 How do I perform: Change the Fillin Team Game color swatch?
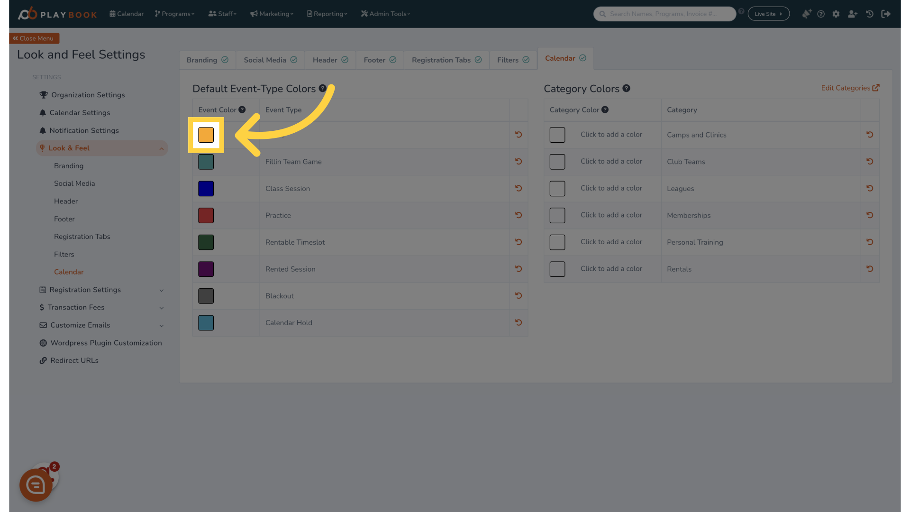(206, 162)
